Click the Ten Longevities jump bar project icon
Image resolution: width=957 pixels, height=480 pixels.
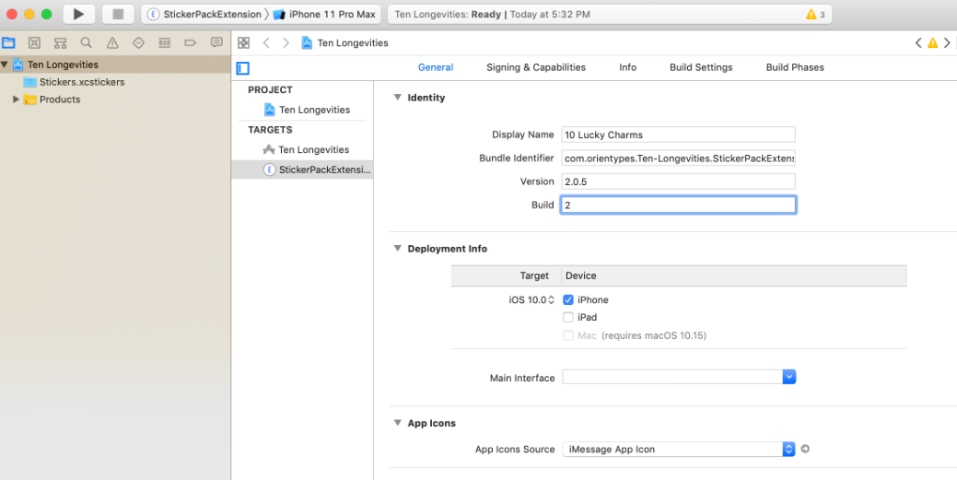307,42
